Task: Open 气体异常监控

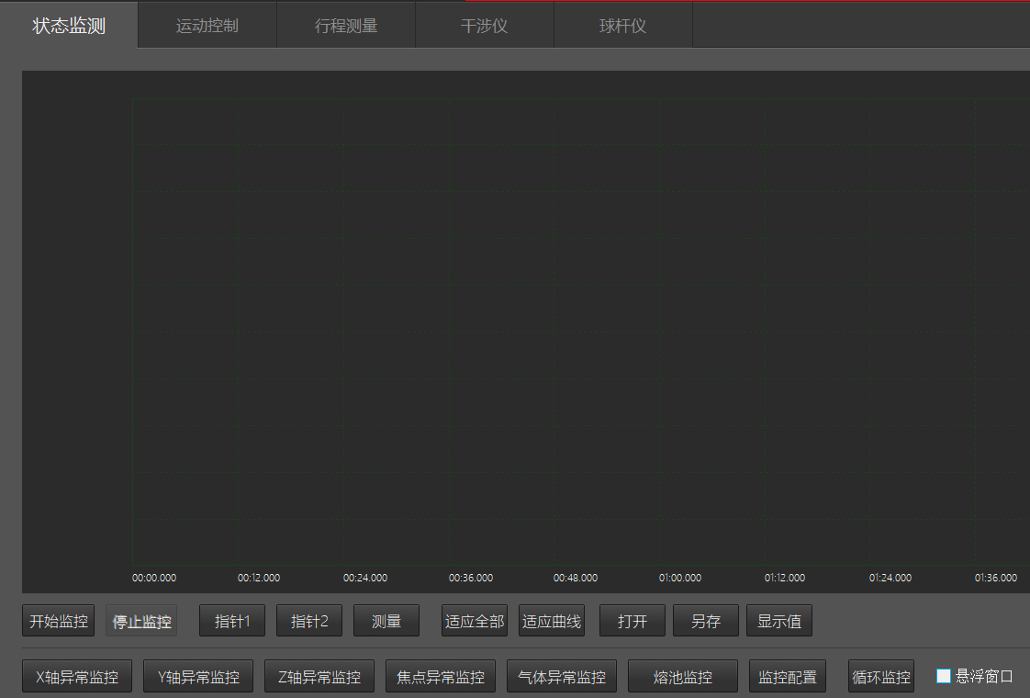Action: coord(562,676)
